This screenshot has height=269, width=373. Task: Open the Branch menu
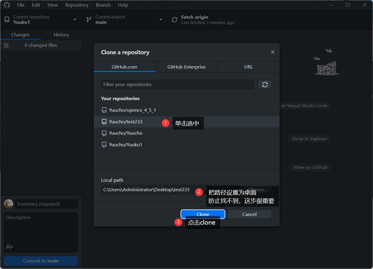[x=103, y=5]
